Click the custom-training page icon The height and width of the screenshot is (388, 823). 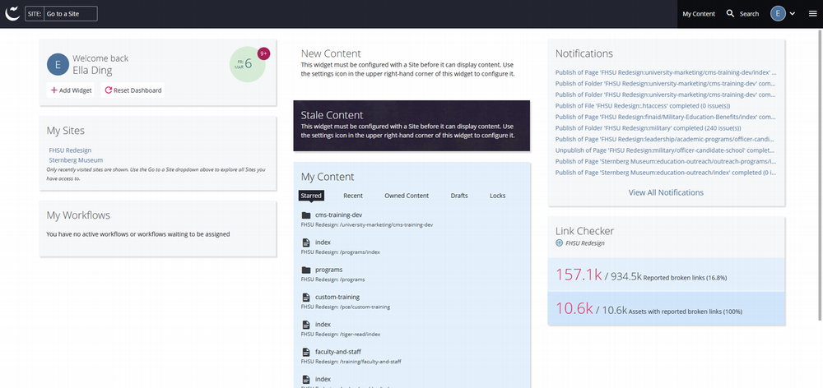click(306, 298)
